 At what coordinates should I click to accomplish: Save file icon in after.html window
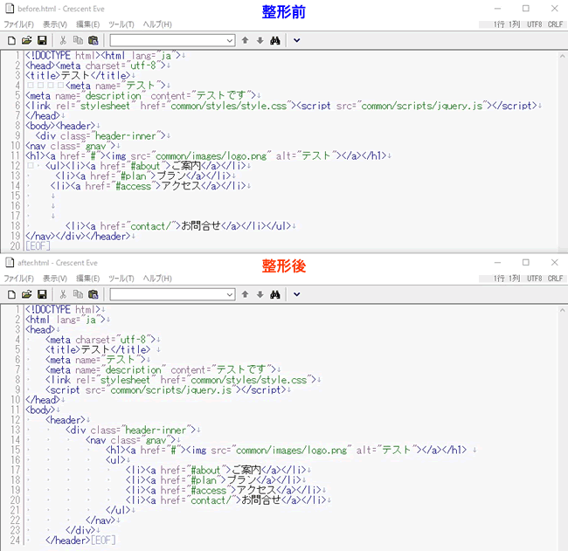(x=42, y=294)
